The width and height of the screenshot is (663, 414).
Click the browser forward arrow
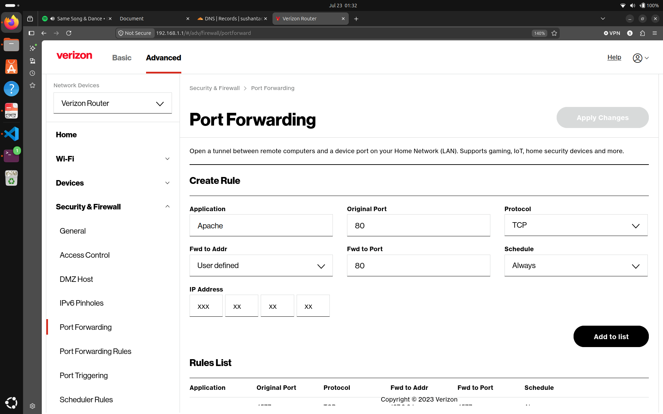[x=56, y=33]
